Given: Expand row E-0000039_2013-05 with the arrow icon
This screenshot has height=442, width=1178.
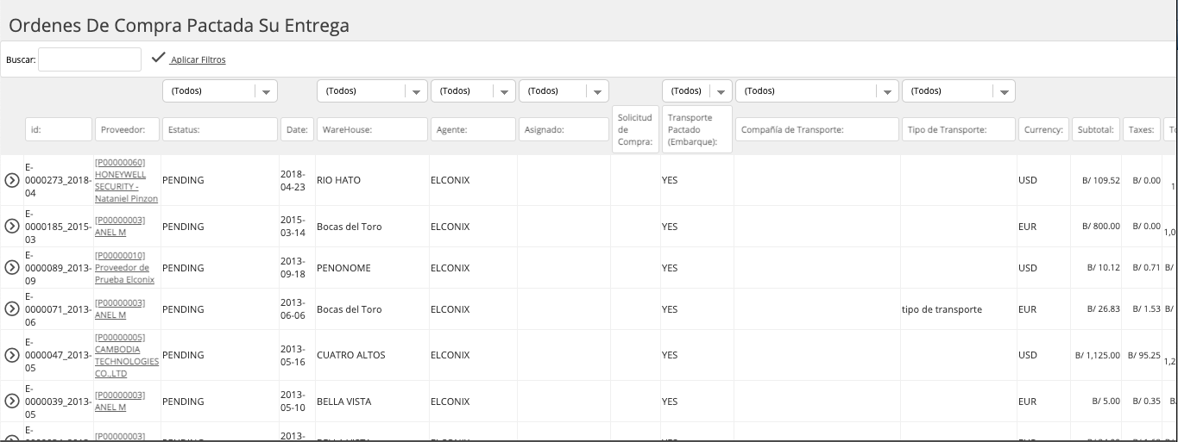Looking at the screenshot, I should (12, 402).
